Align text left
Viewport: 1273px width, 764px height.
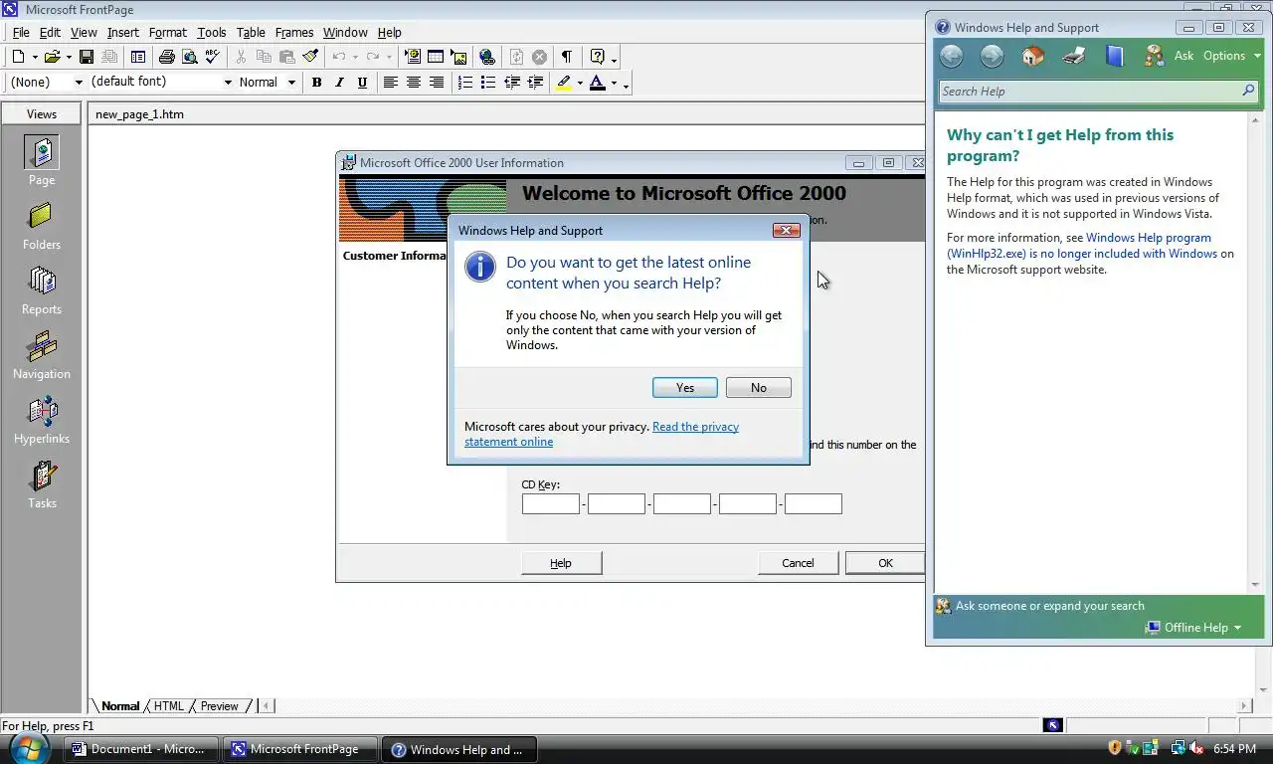[391, 83]
